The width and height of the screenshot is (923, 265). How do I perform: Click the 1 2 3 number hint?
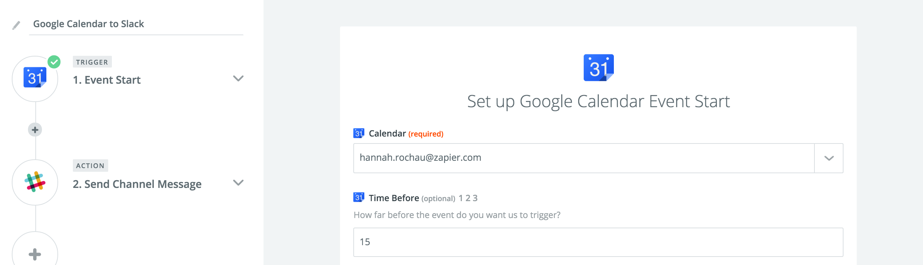click(468, 198)
